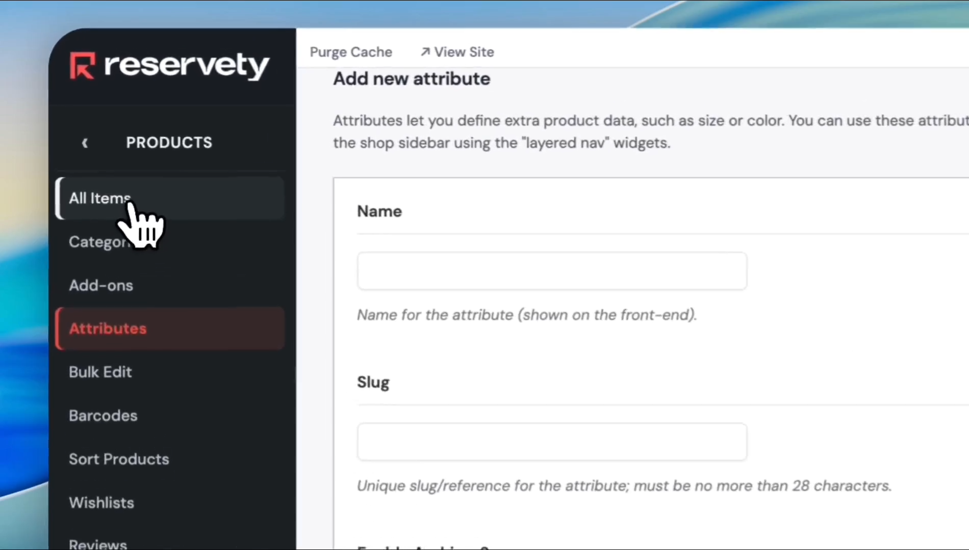Click the reservety wordmark in the sidebar
This screenshot has width=969, height=550.
[186, 66]
